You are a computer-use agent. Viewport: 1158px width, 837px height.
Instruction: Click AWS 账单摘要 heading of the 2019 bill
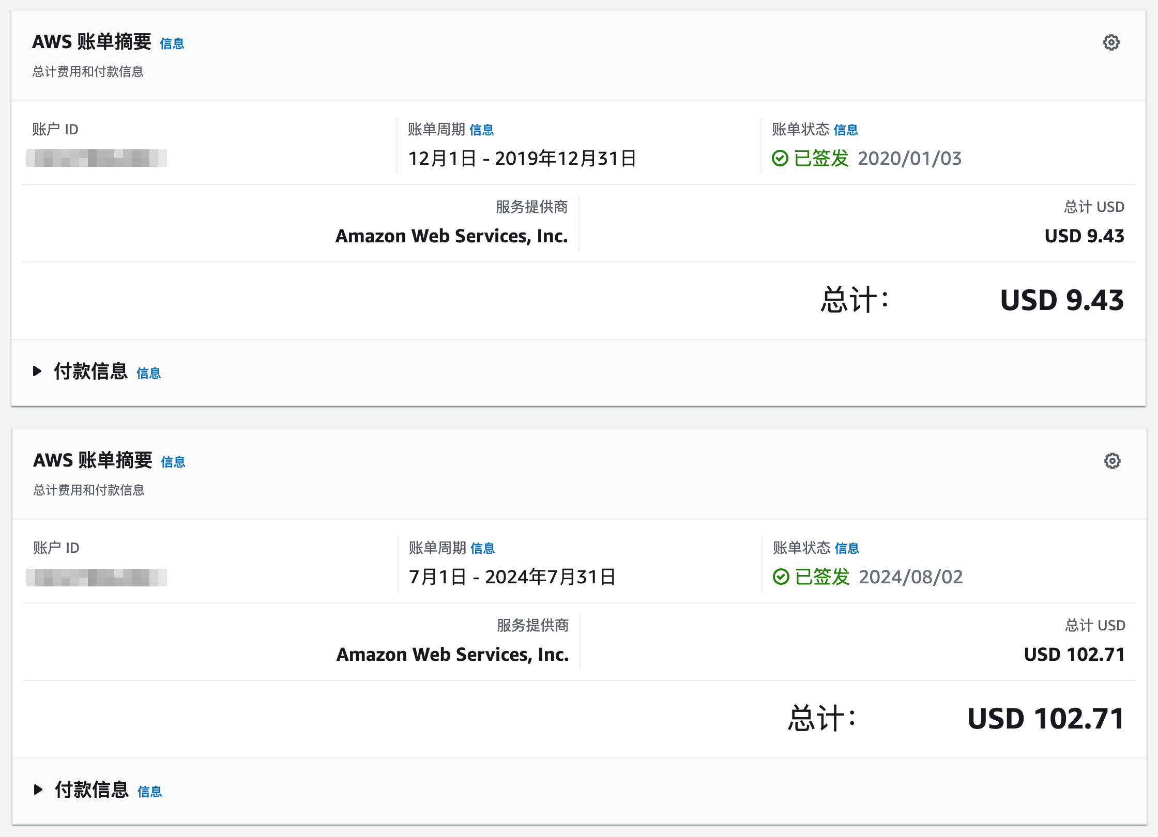(x=92, y=42)
